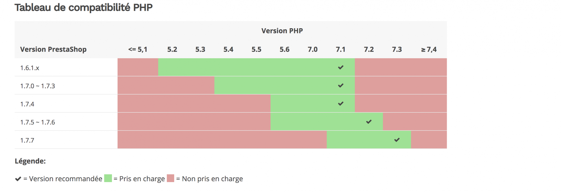
Task: Click the green legend color square
Action: pyautogui.click(x=108, y=178)
